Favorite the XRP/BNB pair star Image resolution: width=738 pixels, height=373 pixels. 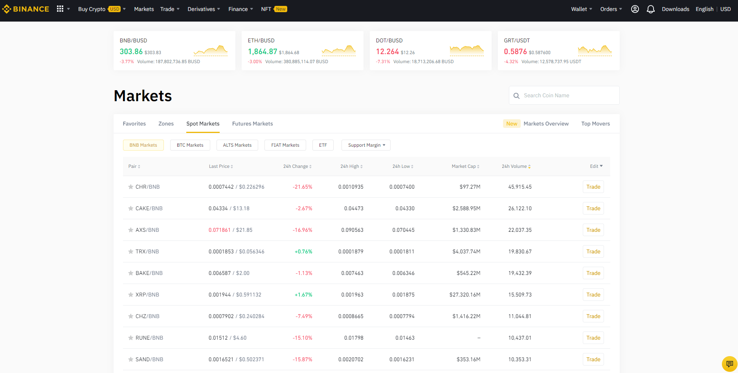131,295
